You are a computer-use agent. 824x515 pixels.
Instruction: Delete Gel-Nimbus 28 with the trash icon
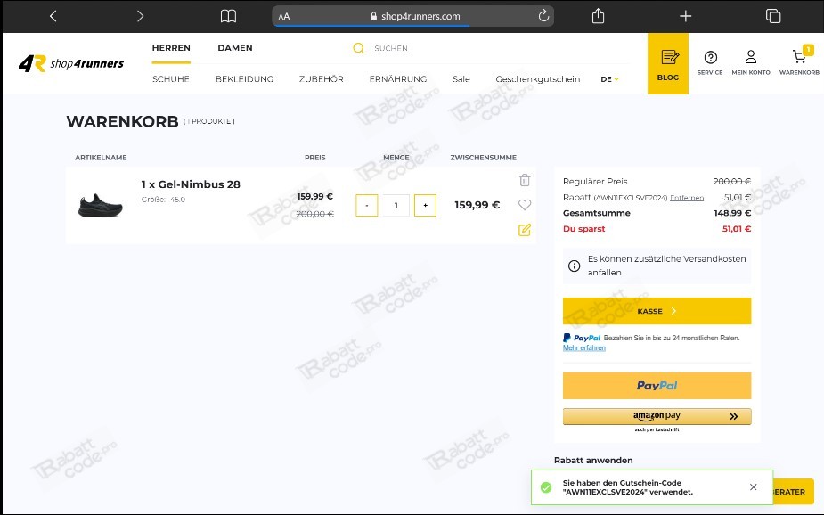[525, 180]
